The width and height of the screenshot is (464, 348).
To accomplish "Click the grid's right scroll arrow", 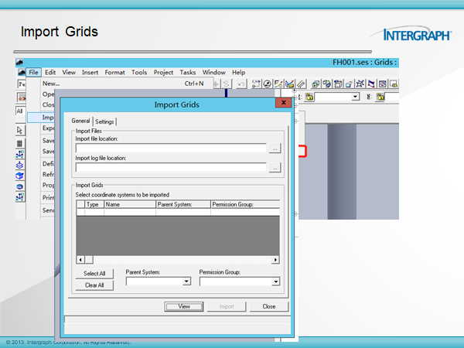I will coord(275,260).
